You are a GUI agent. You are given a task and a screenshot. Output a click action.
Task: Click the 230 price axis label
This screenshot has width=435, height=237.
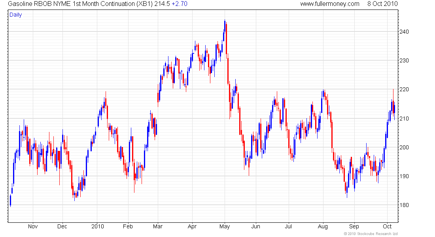pyautogui.click(x=404, y=60)
